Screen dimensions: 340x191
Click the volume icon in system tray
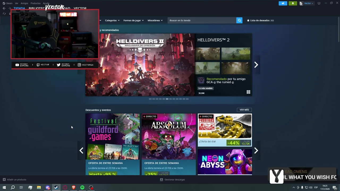tap(311, 188)
